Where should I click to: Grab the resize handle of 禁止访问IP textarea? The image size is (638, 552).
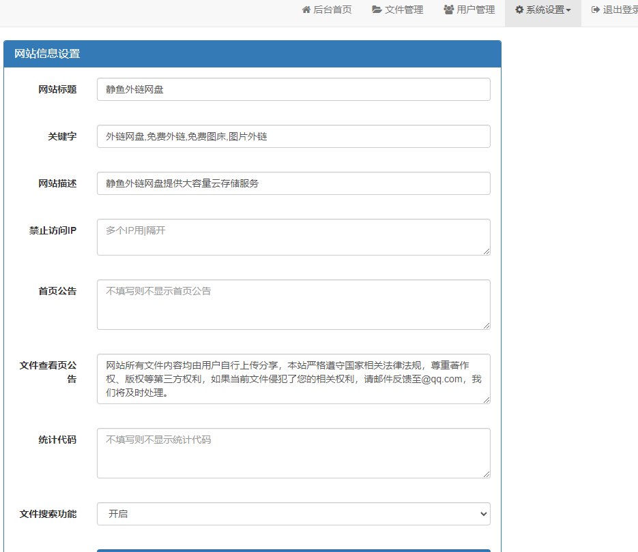tap(487, 251)
